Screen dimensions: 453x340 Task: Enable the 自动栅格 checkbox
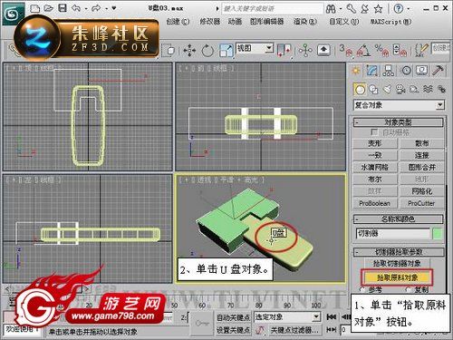point(374,132)
